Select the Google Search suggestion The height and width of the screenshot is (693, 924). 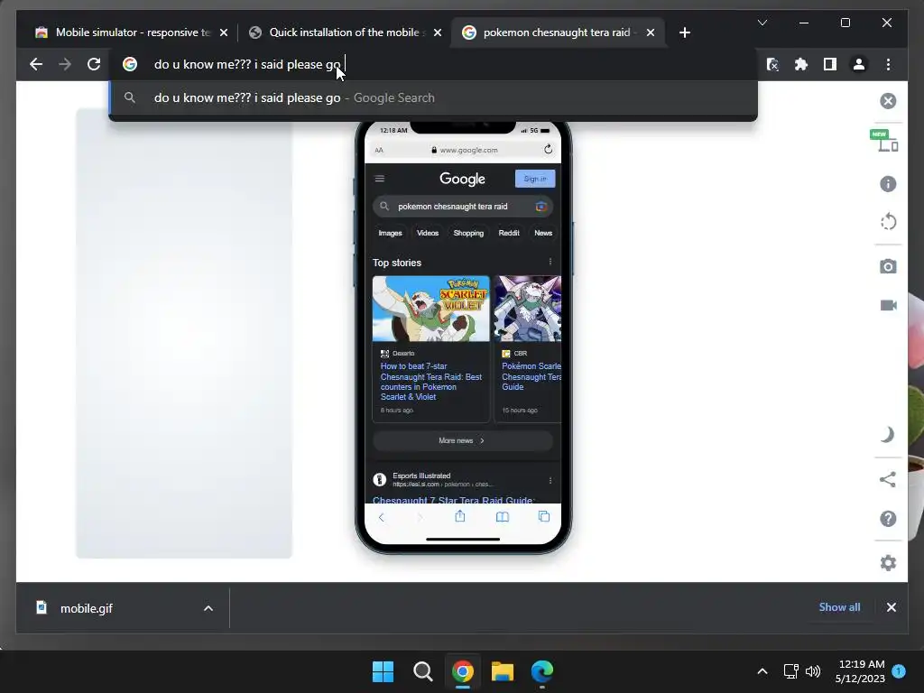coord(433,97)
